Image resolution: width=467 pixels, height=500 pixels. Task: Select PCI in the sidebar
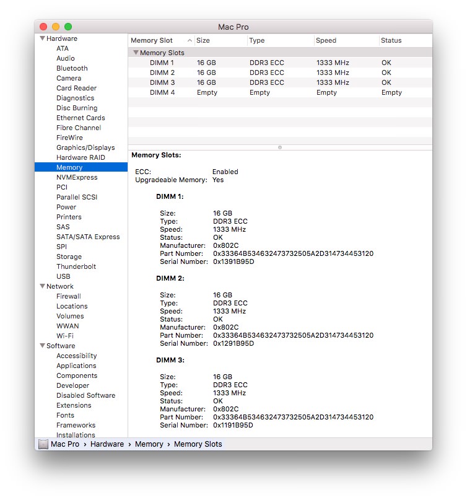(x=62, y=187)
